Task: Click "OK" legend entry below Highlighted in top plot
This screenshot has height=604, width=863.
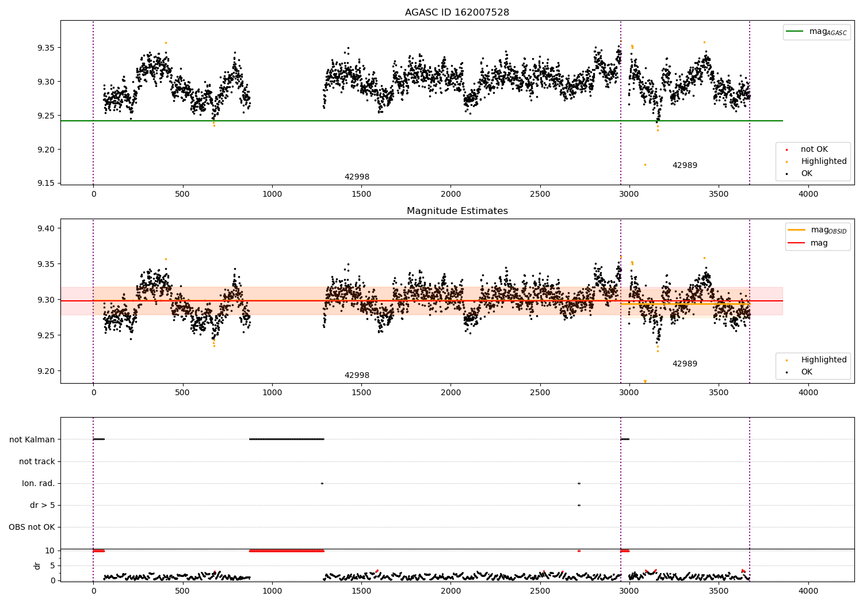Action: tap(807, 173)
